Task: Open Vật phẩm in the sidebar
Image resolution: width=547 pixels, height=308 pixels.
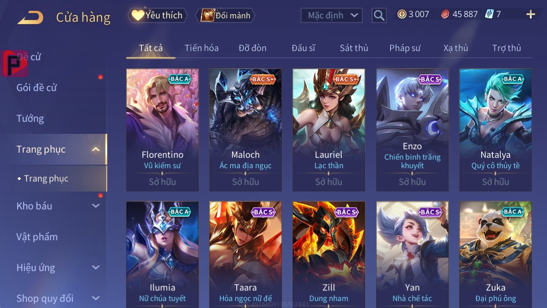Action: tap(37, 237)
